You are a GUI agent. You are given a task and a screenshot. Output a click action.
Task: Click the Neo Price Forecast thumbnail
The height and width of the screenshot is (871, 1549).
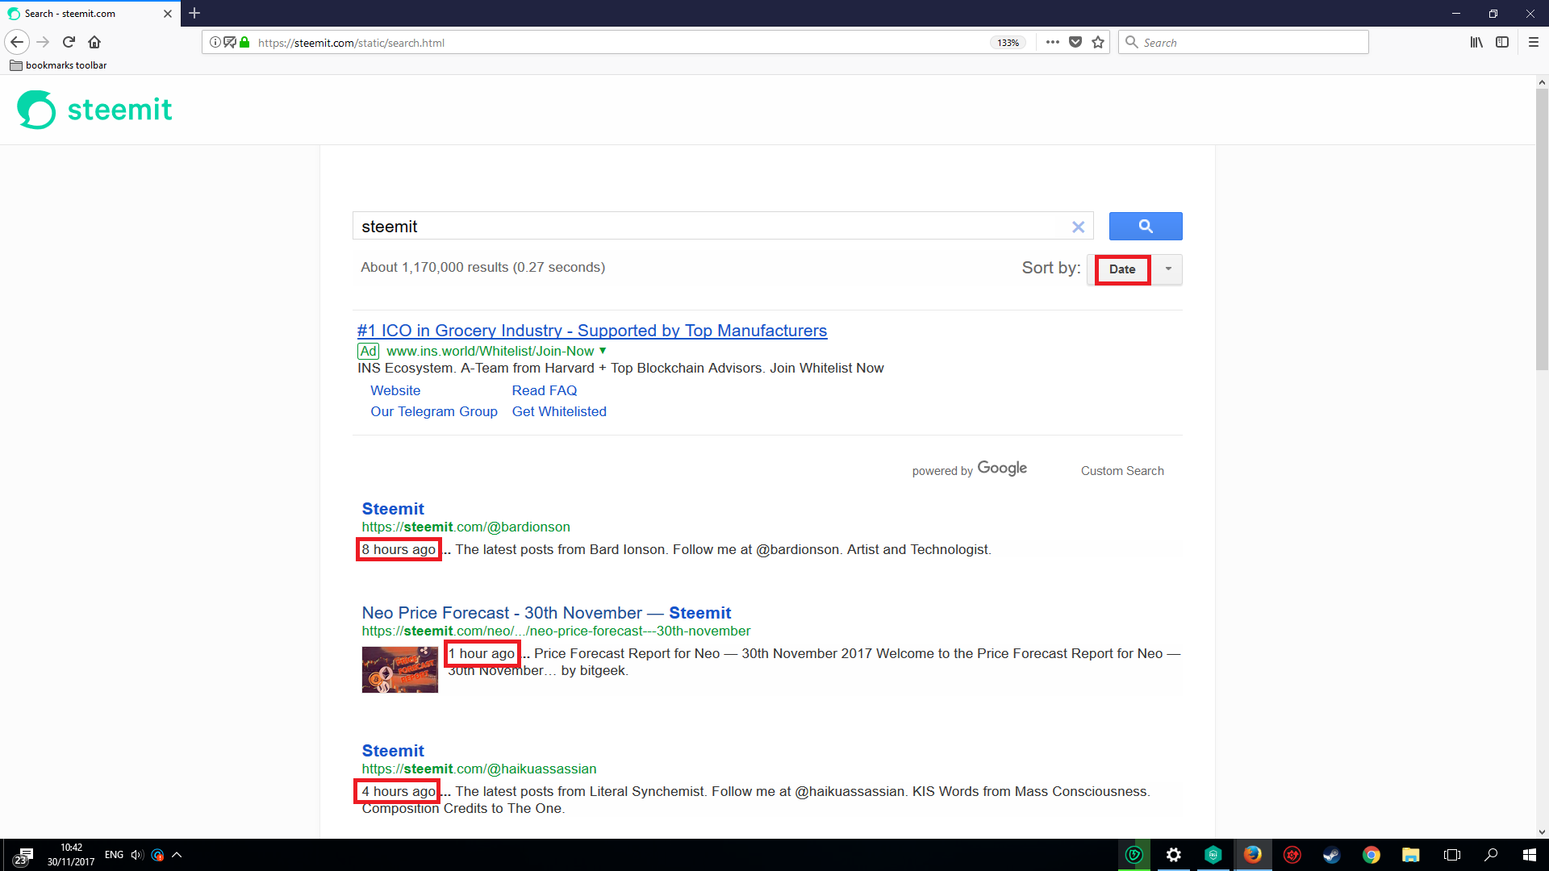pyautogui.click(x=400, y=669)
